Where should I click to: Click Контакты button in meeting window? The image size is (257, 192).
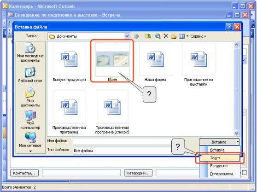(x=24, y=173)
